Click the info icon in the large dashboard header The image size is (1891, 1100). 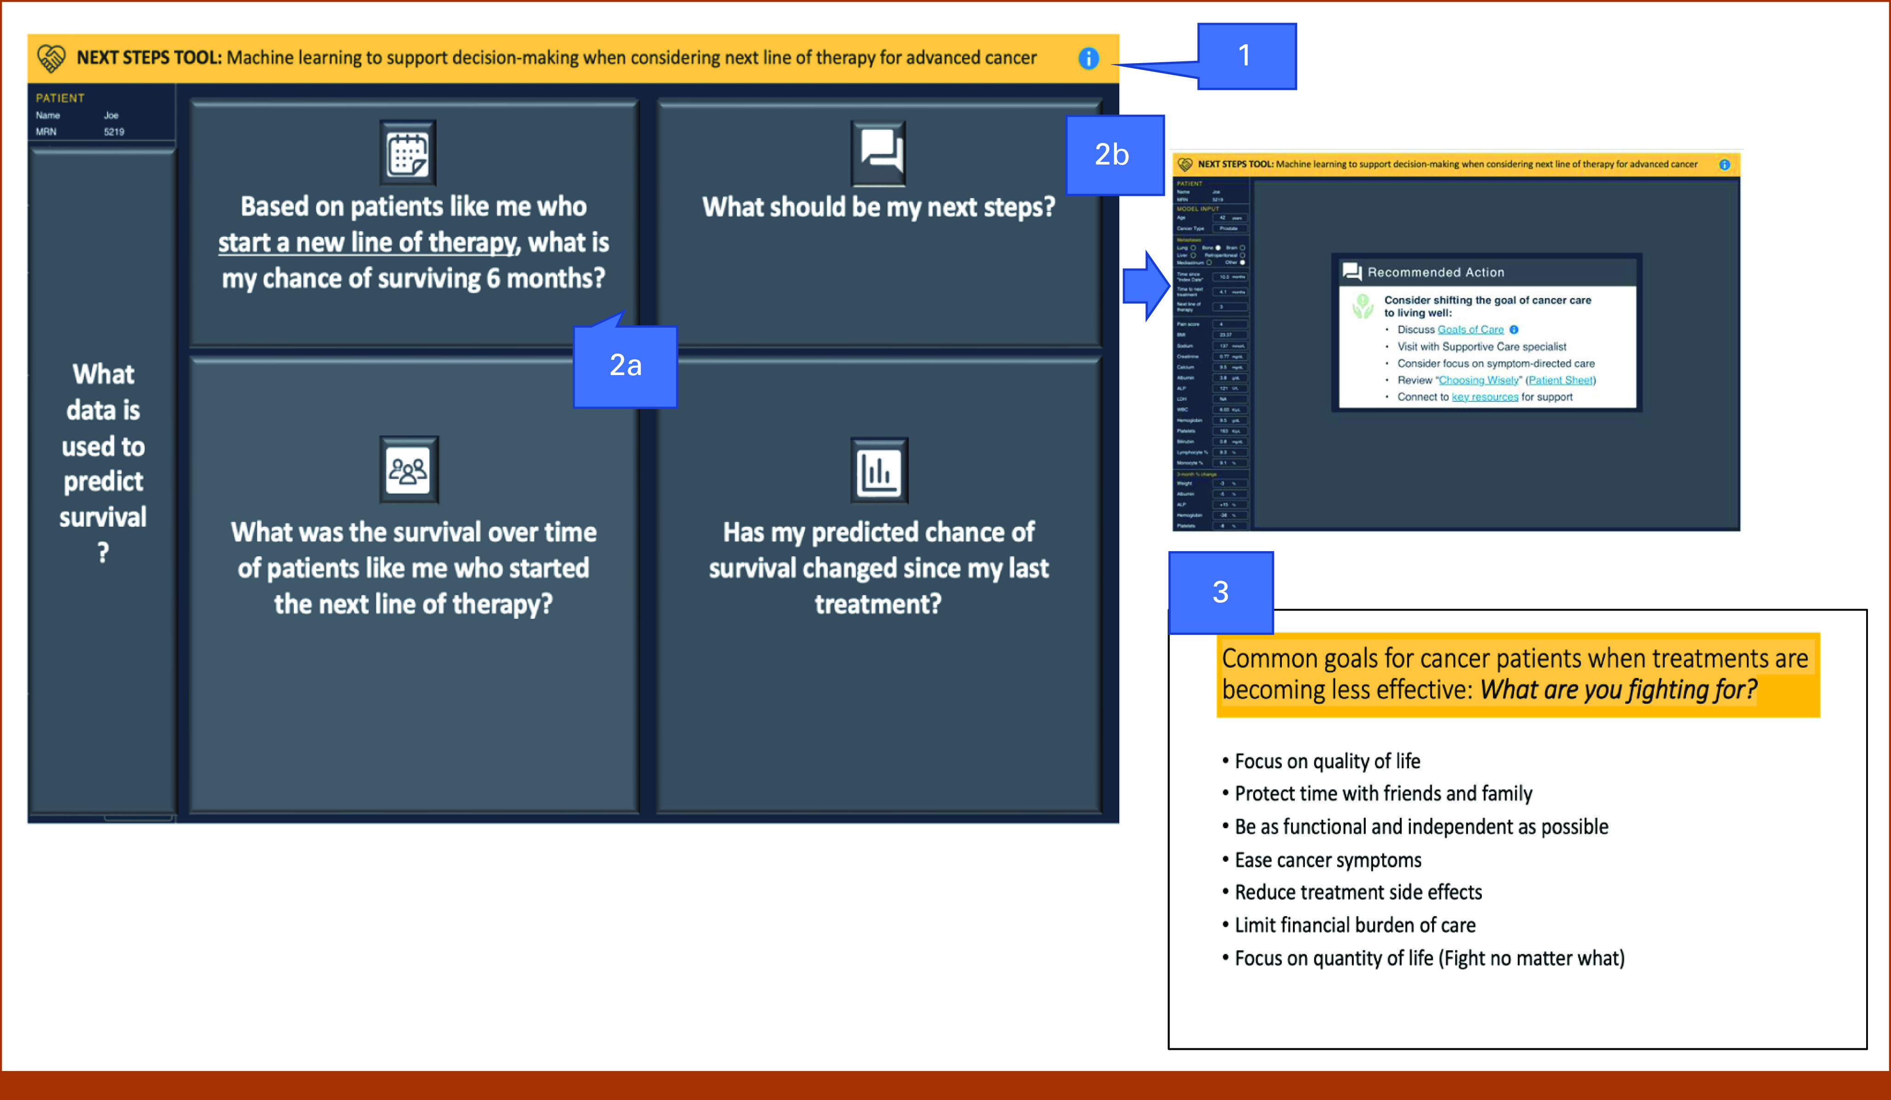[1088, 58]
